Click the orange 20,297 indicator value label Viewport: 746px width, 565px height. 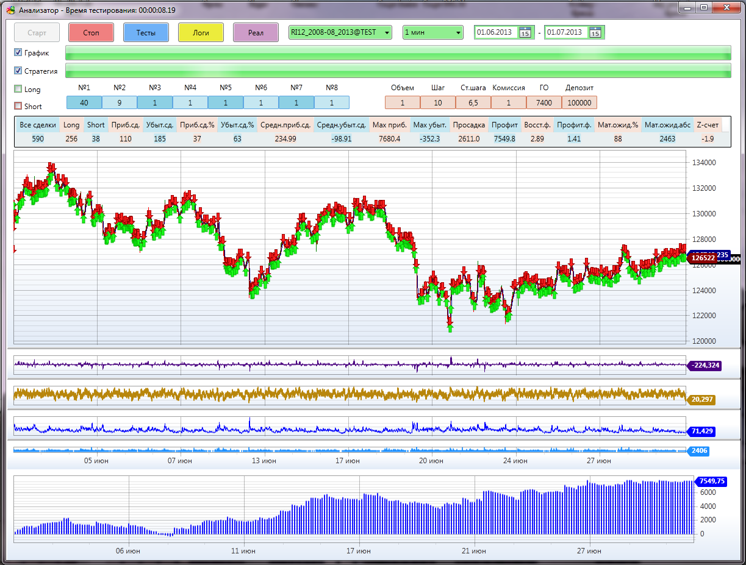pyautogui.click(x=702, y=400)
